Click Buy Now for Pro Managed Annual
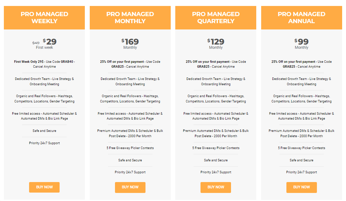The image size is (346, 201). pyautogui.click(x=301, y=187)
